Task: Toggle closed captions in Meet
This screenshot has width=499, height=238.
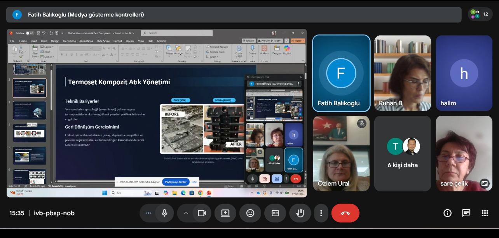Action: point(275,213)
